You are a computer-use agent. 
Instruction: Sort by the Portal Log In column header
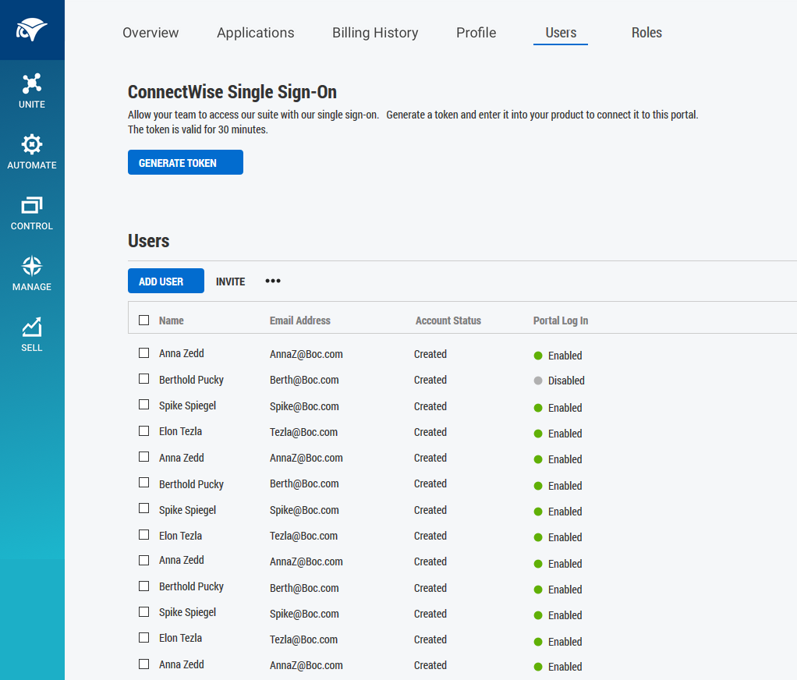561,321
